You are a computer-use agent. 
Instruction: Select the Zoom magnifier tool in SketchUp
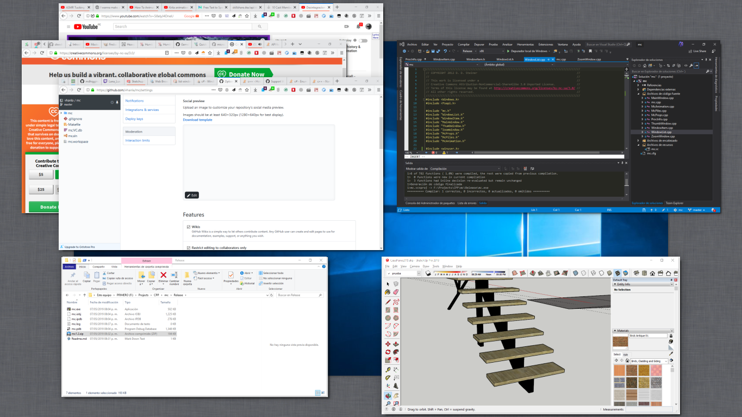point(387,404)
